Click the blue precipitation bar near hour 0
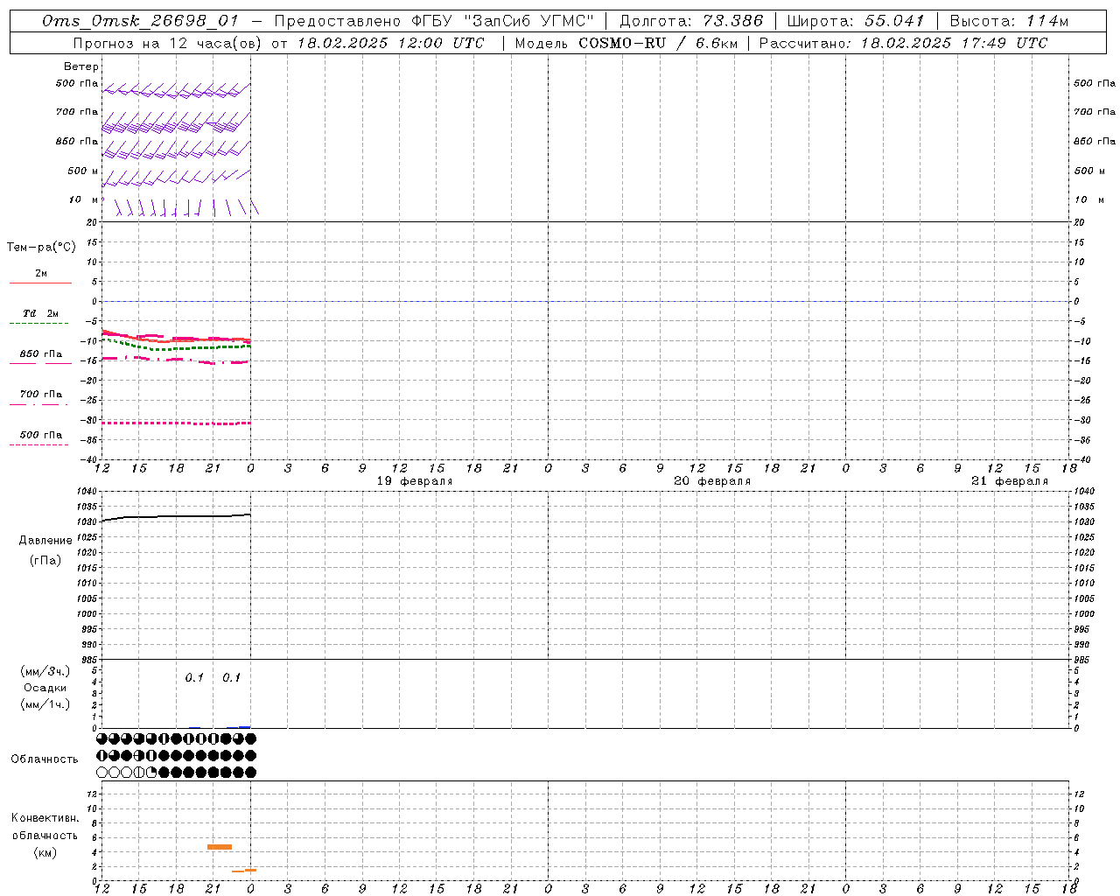The height and width of the screenshot is (896, 1120). (245, 726)
